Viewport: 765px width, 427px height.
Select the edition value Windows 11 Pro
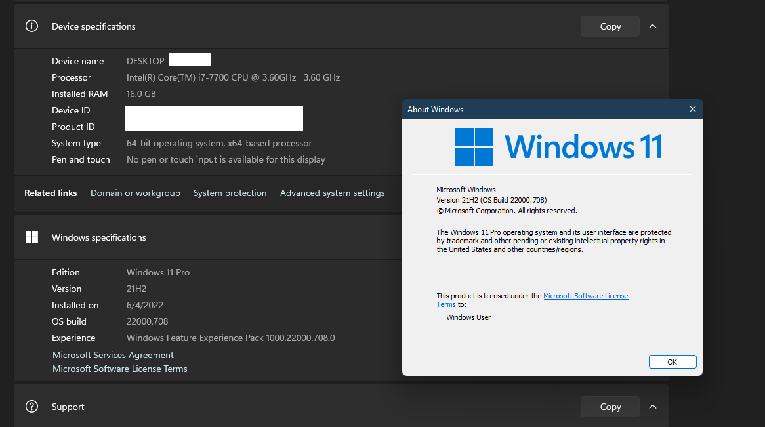tap(158, 272)
